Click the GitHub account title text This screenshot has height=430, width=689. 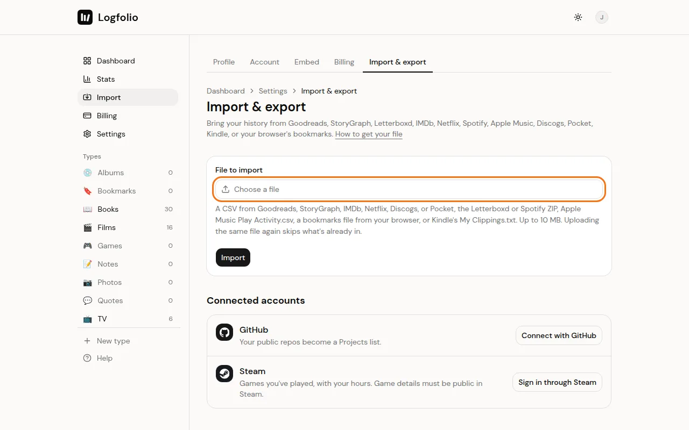tap(254, 329)
